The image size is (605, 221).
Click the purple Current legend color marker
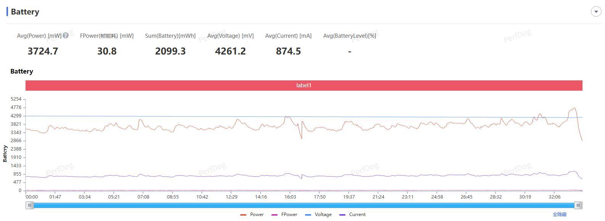[342, 215]
